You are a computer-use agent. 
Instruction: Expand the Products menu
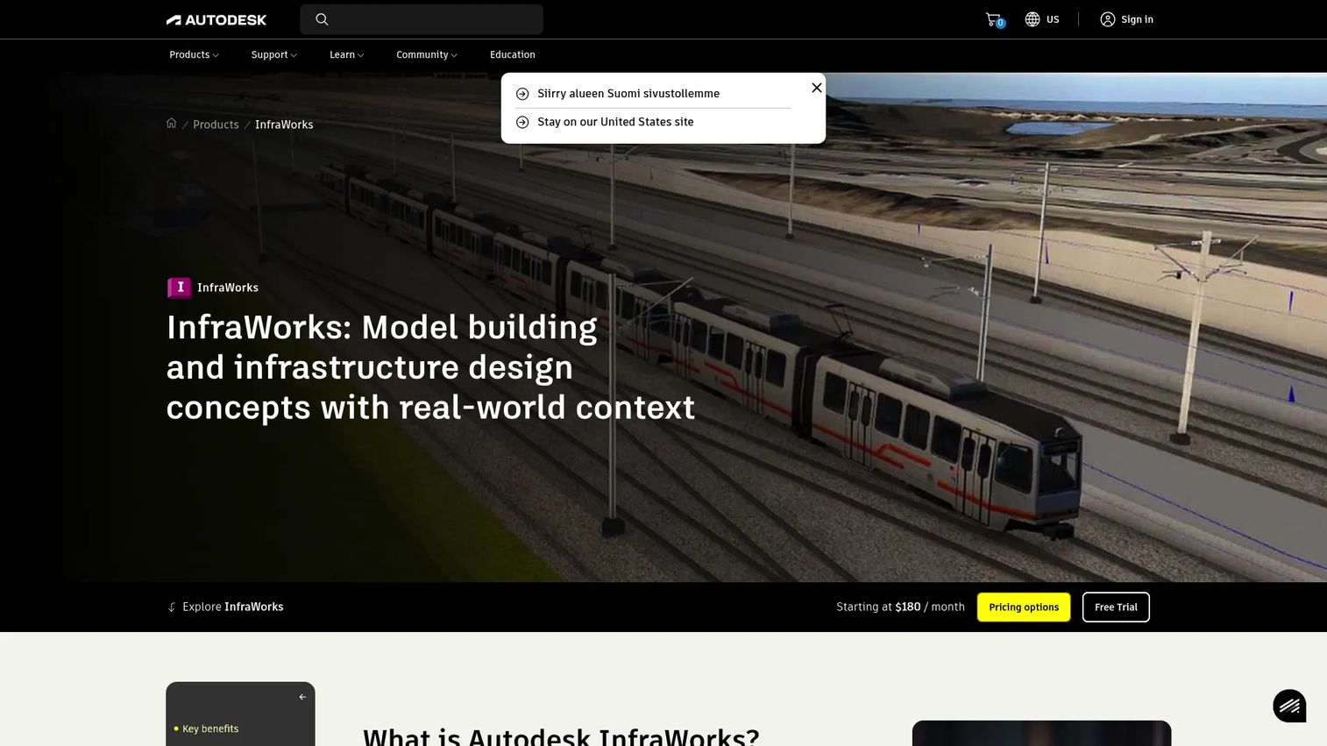194,54
